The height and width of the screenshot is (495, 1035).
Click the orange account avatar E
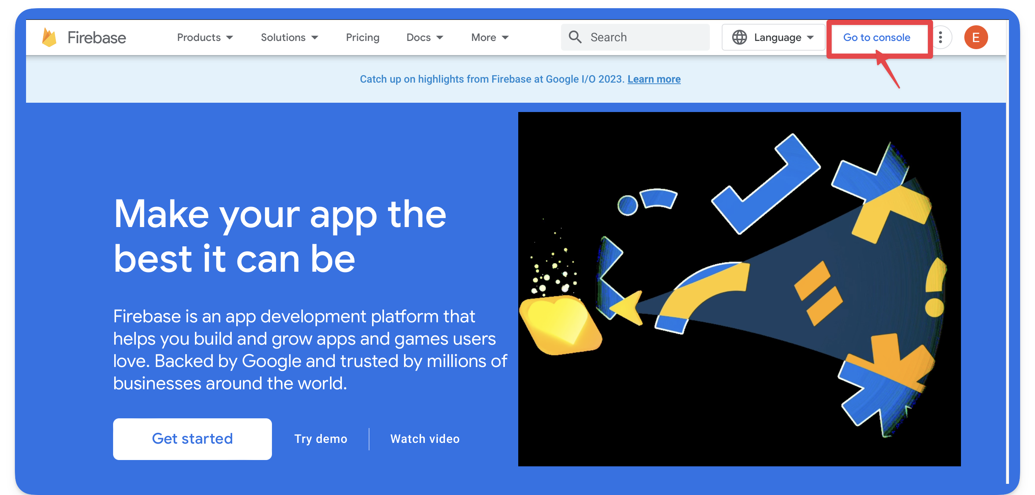point(976,37)
